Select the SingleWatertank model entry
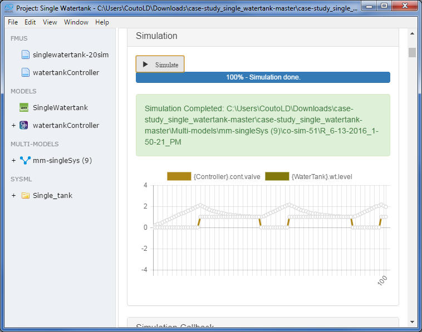422x332 pixels. pos(60,107)
